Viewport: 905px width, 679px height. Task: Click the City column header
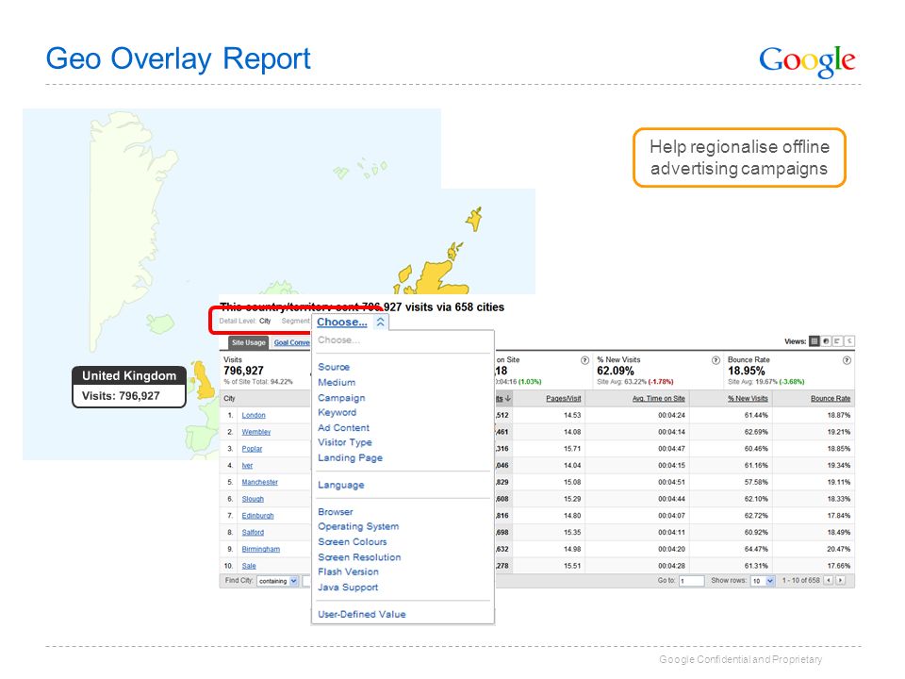229,398
